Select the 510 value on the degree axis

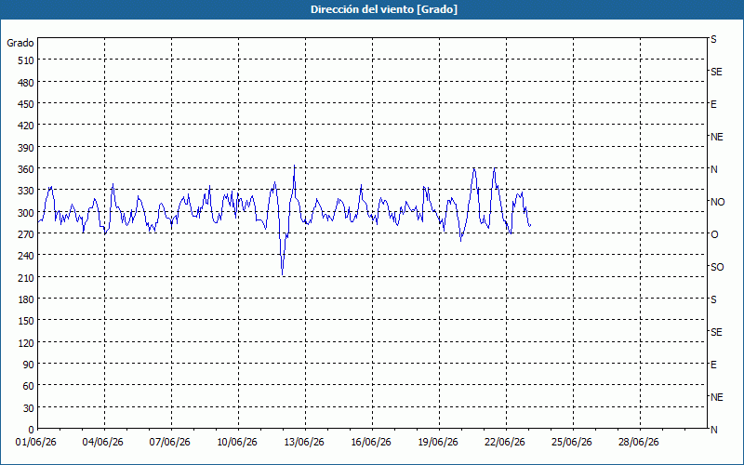pos(26,60)
